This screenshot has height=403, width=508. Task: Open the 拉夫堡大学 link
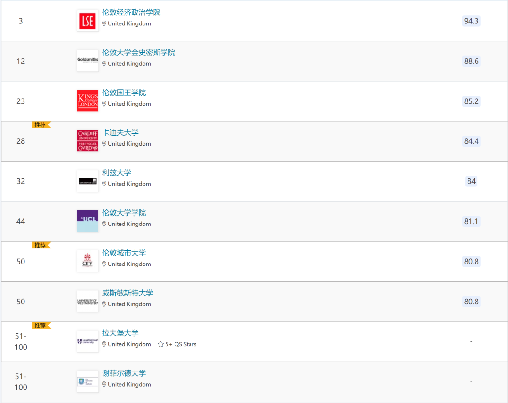point(120,333)
